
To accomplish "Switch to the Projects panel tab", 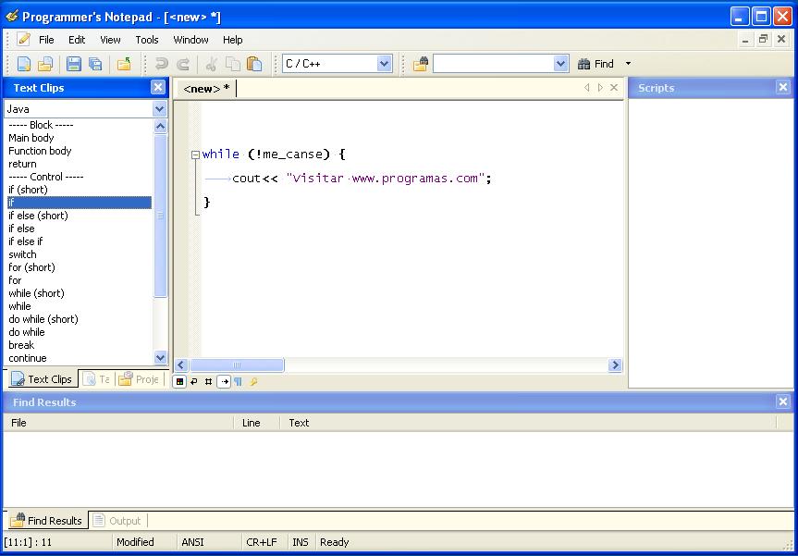I will pyautogui.click(x=139, y=378).
